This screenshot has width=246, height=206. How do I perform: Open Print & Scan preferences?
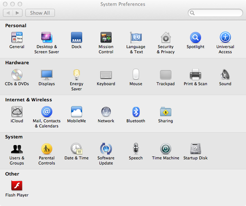[x=195, y=74]
